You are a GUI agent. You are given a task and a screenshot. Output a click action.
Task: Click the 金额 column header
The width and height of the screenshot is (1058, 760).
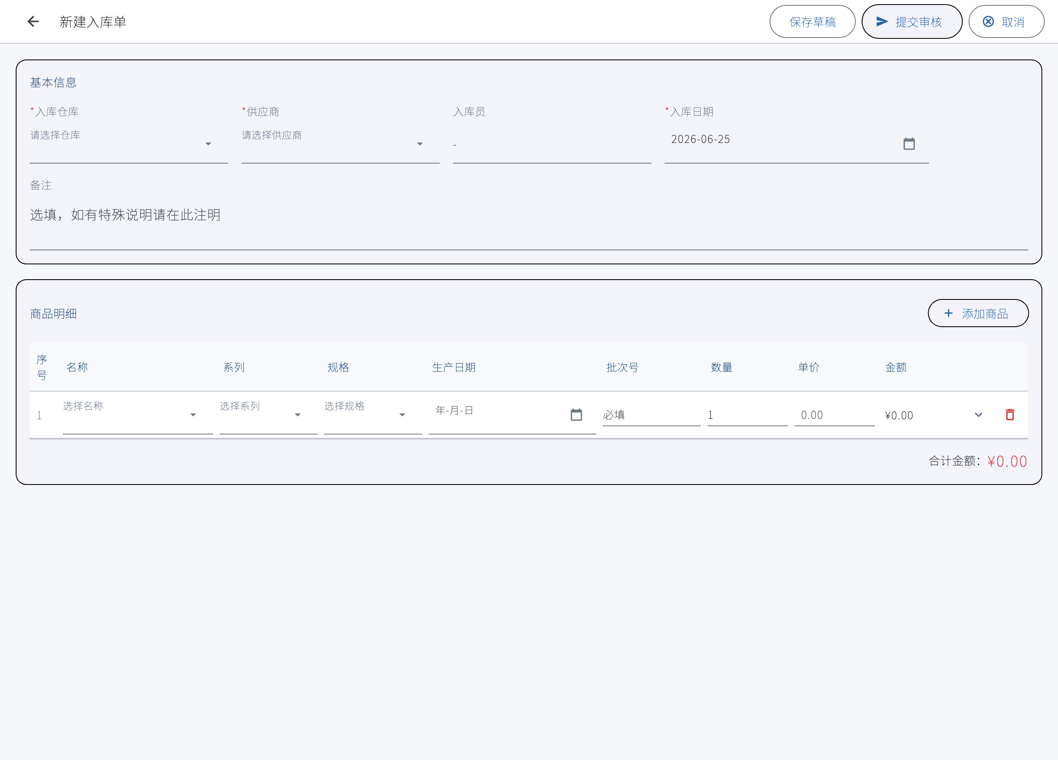point(896,368)
